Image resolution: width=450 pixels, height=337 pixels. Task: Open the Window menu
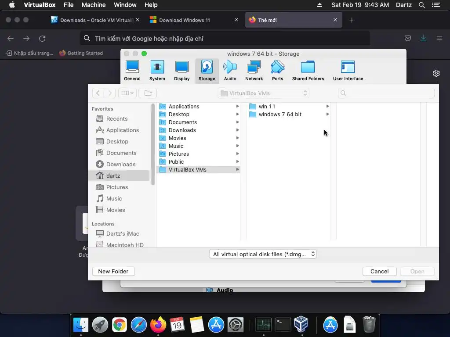125,5
